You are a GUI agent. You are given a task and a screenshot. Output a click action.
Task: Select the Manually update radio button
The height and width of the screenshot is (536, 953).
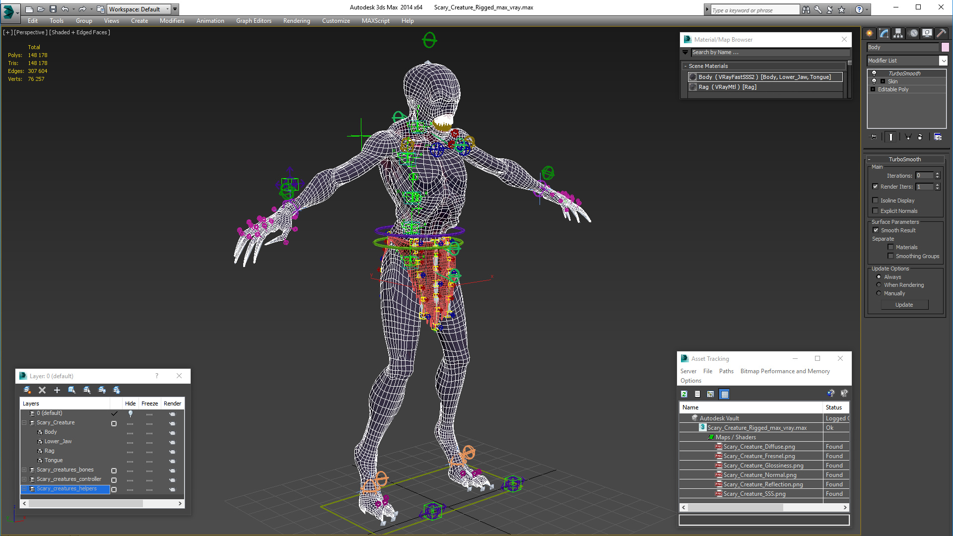[x=879, y=293]
